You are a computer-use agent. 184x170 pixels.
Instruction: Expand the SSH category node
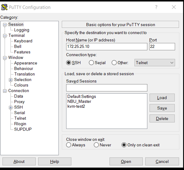pos(11,108)
